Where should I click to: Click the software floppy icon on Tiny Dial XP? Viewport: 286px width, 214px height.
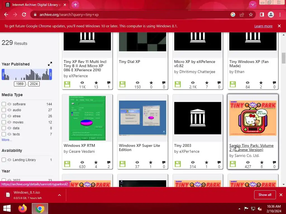coord(122,84)
